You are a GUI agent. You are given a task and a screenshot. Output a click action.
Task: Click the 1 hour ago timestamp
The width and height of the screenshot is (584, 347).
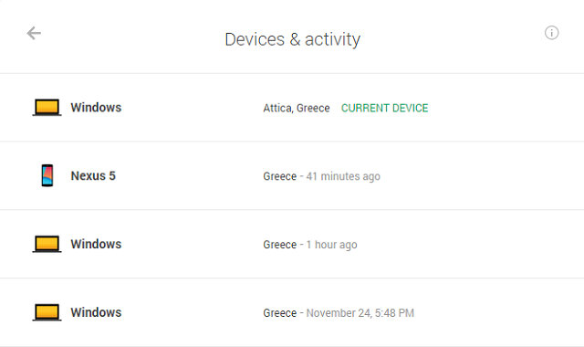coord(331,245)
